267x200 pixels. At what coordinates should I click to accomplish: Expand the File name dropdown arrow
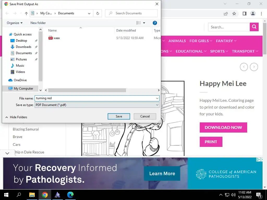(157, 98)
